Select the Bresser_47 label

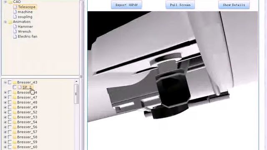27,97
